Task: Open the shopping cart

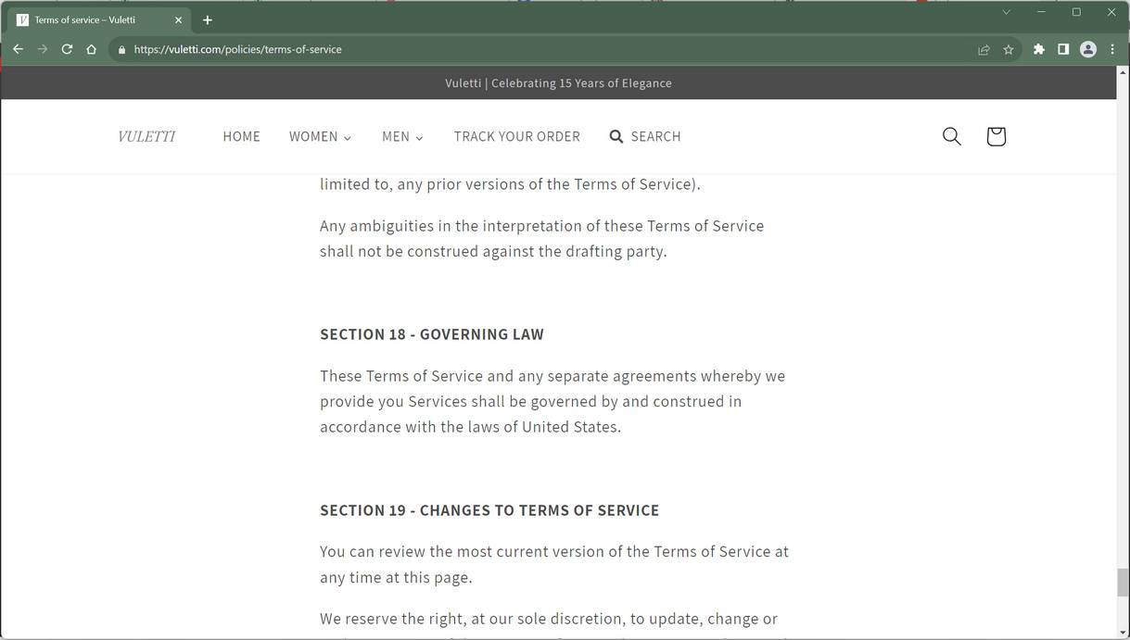Action: (995, 135)
